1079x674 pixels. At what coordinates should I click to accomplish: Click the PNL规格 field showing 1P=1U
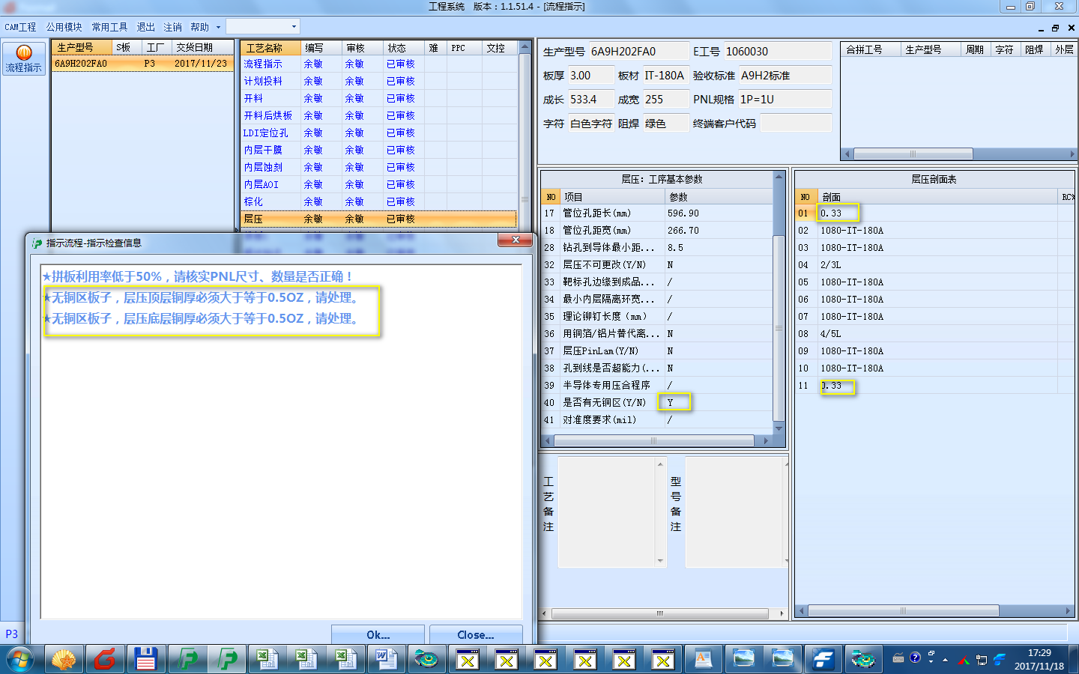pos(785,100)
